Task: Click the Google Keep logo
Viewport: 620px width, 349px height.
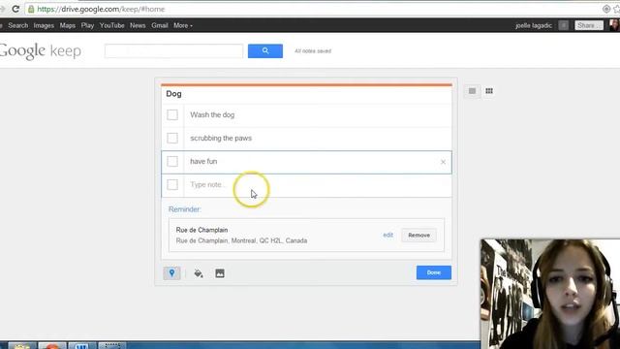Action: tap(41, 51)
